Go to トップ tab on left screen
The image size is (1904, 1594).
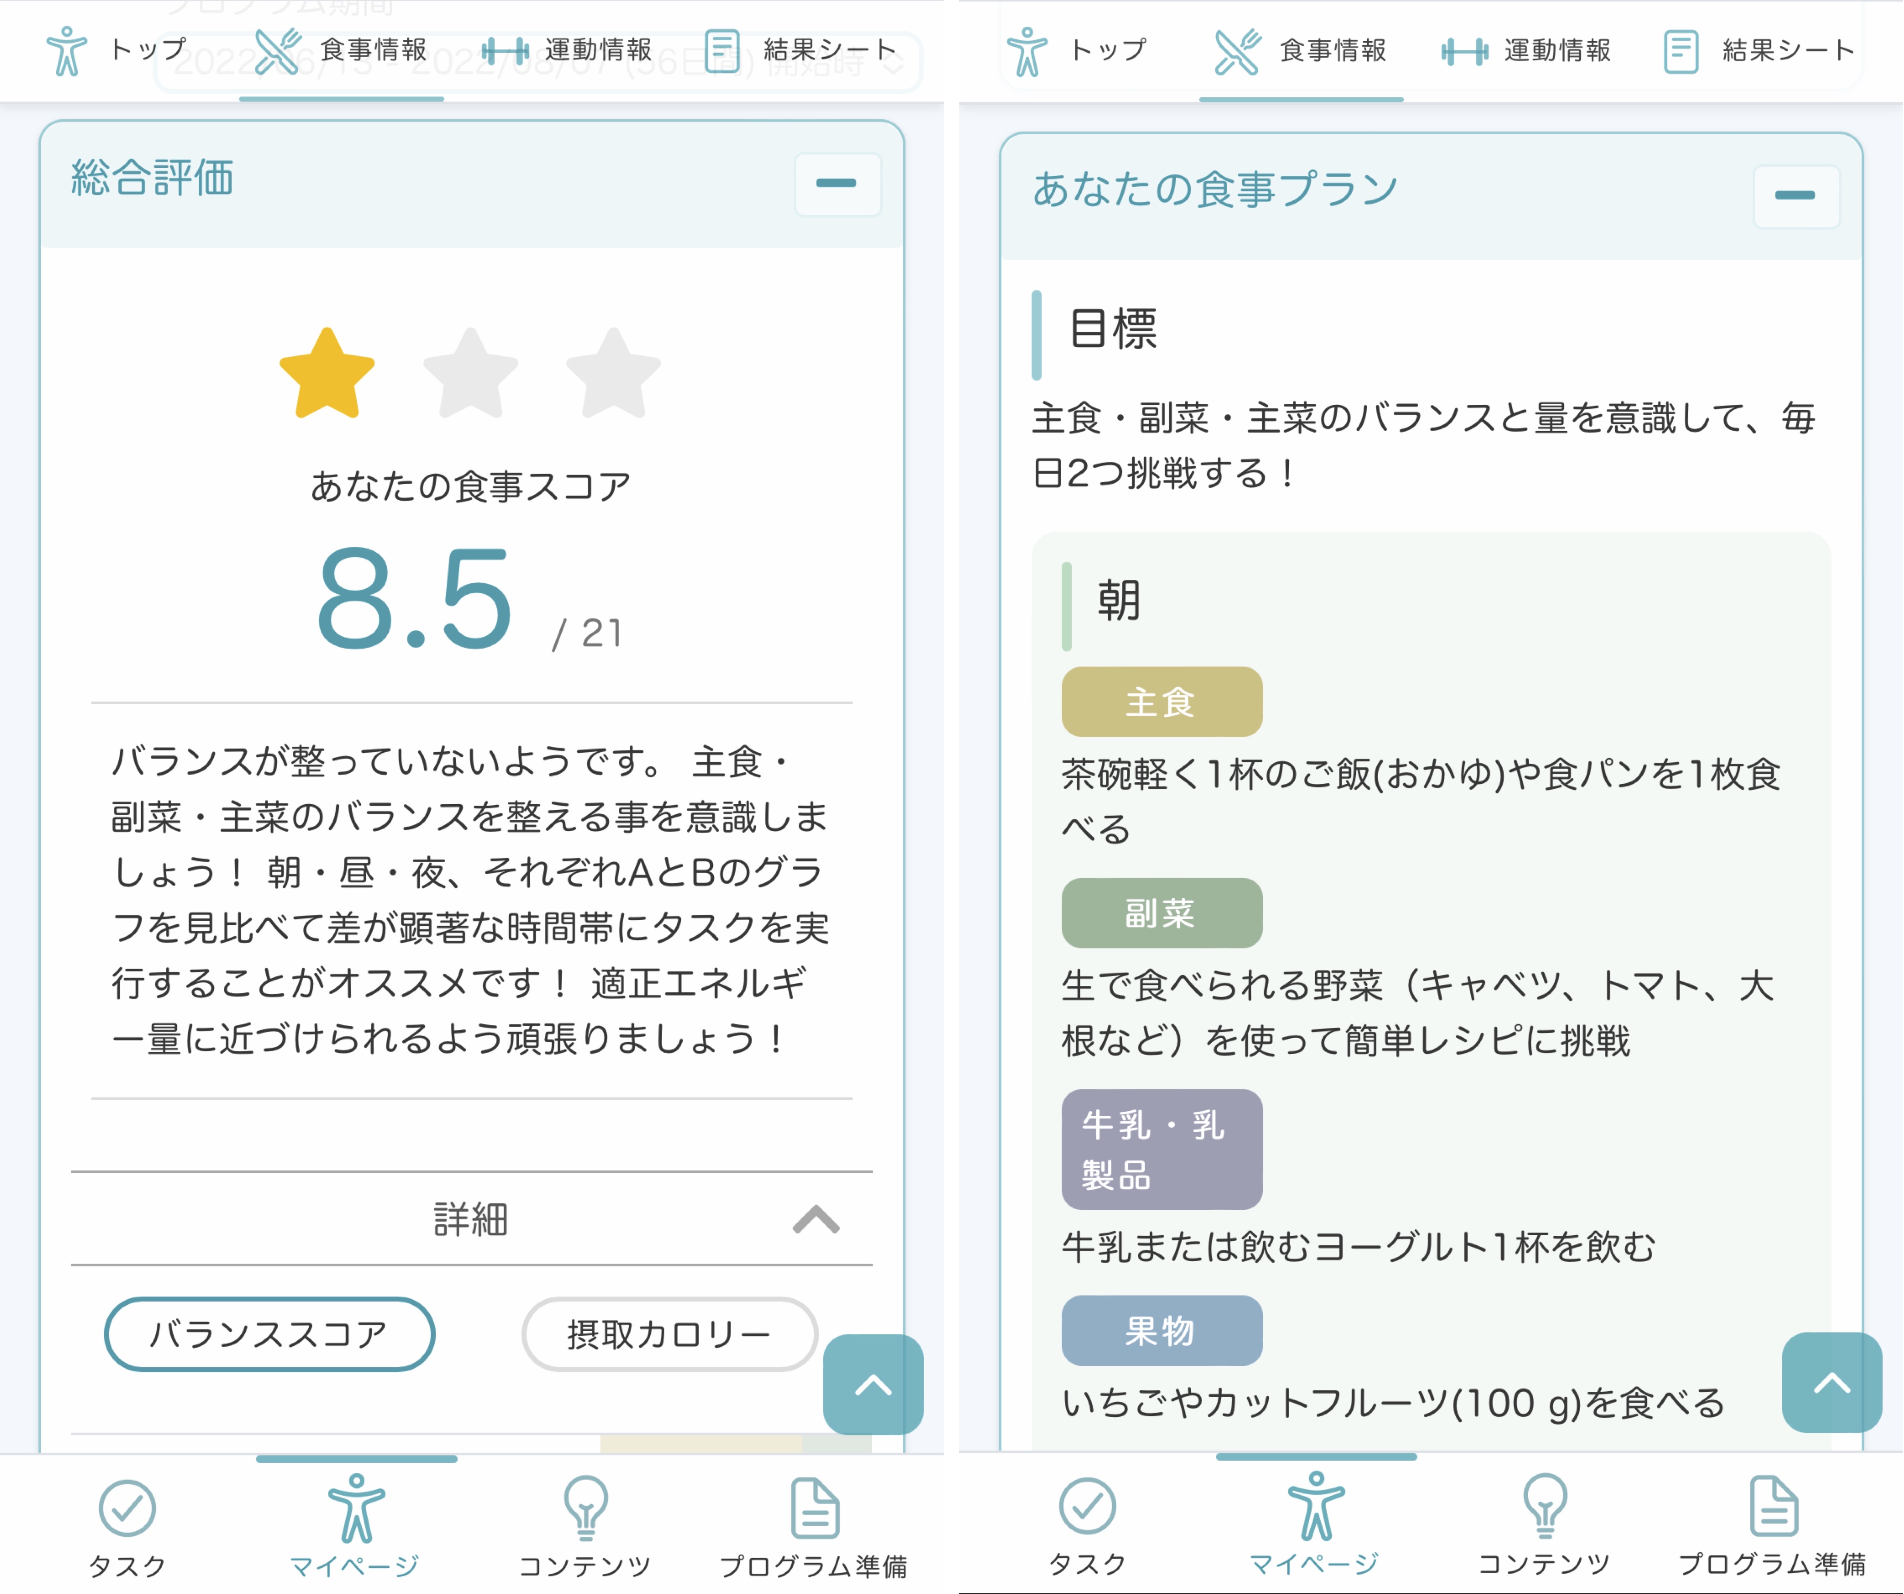pos(116,50)
